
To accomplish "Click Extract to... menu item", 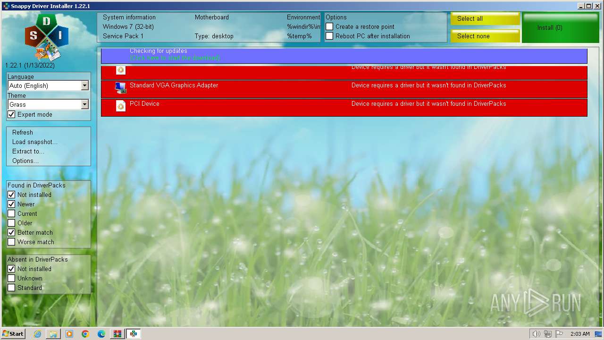I will pos(28,151).
